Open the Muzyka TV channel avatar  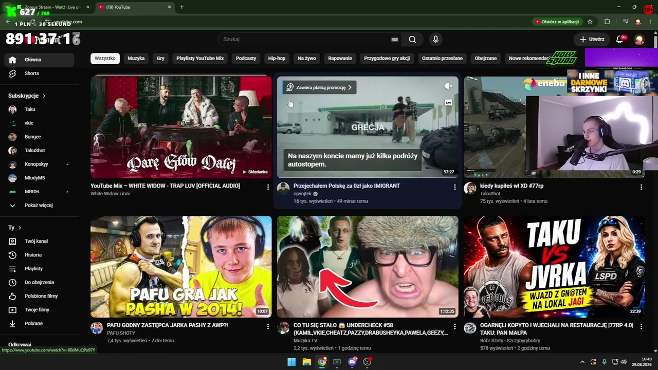tap(283, 328)
